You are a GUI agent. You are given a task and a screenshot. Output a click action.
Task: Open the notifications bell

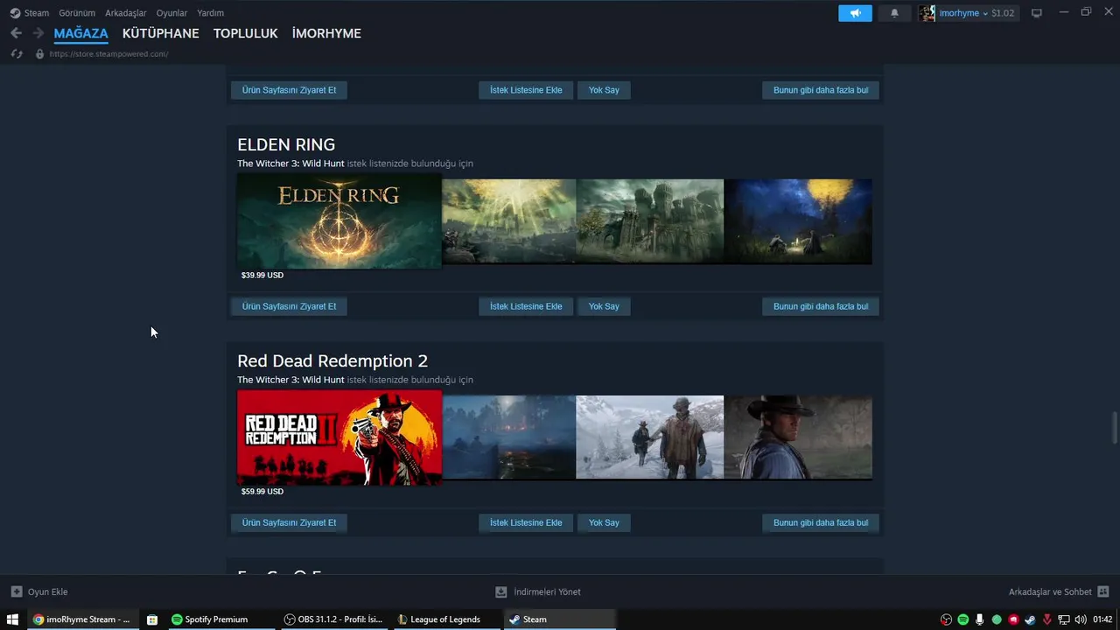894,13
